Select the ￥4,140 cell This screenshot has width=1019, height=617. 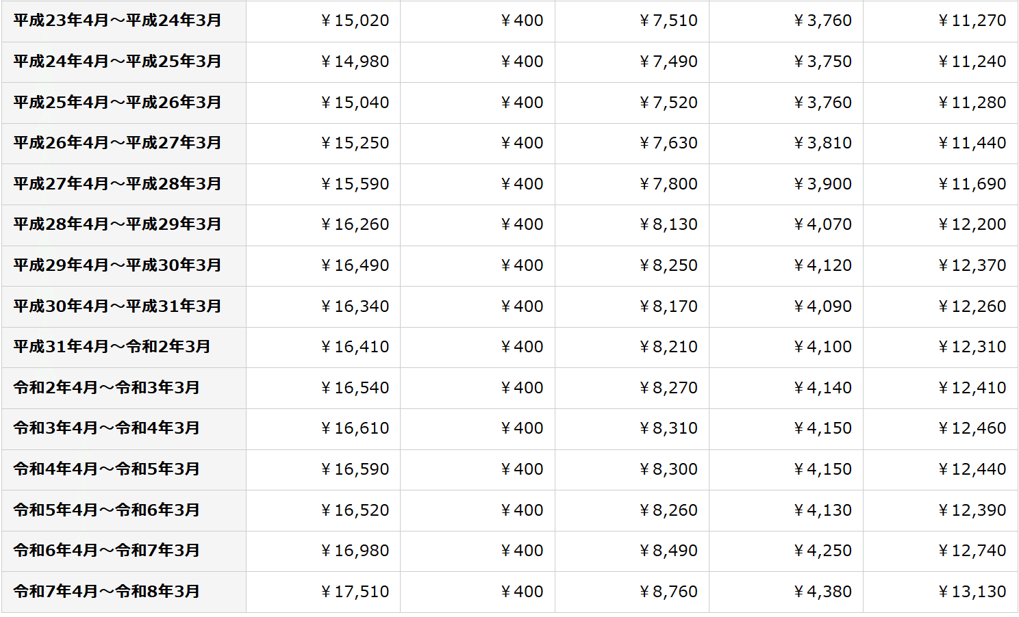pos(786,388)
